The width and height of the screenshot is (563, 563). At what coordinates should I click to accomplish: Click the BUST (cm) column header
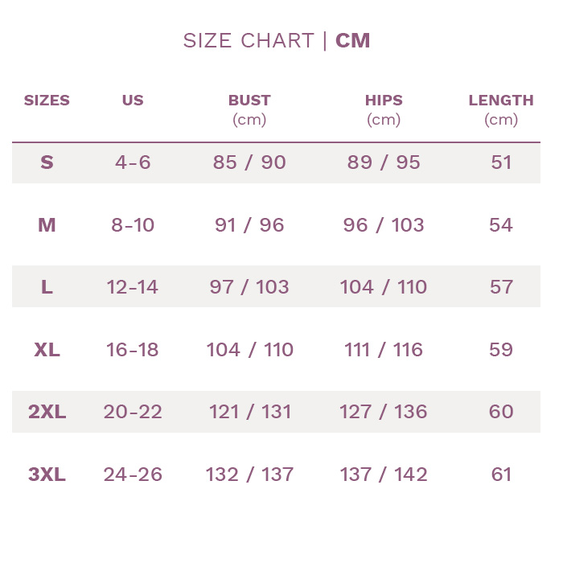(249, 110)
